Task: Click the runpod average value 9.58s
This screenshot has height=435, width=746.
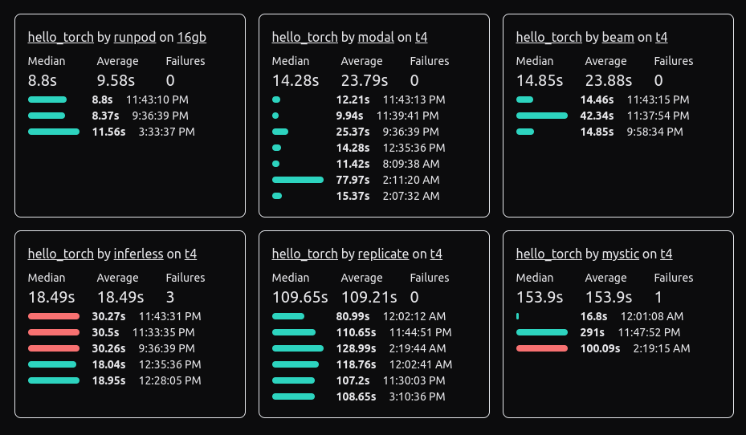Action: (116, 80)
